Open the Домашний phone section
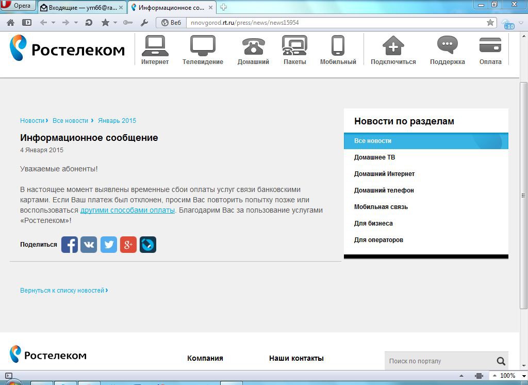The image size is (528, 385). [x=253, y=50]
